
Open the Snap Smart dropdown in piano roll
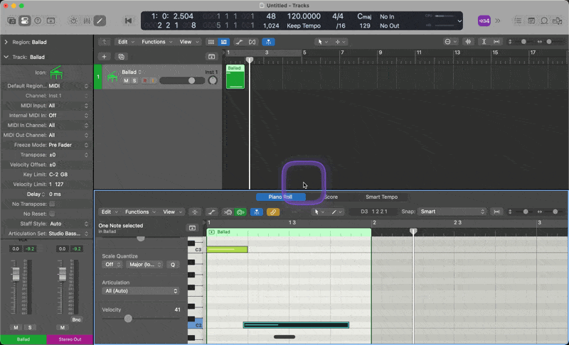[452, 212]
